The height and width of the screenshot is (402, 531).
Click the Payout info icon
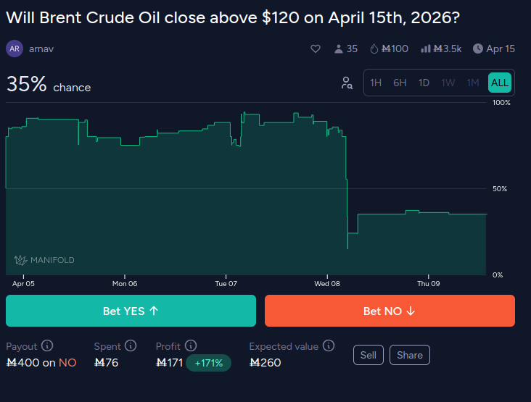[x=47, y=346]
